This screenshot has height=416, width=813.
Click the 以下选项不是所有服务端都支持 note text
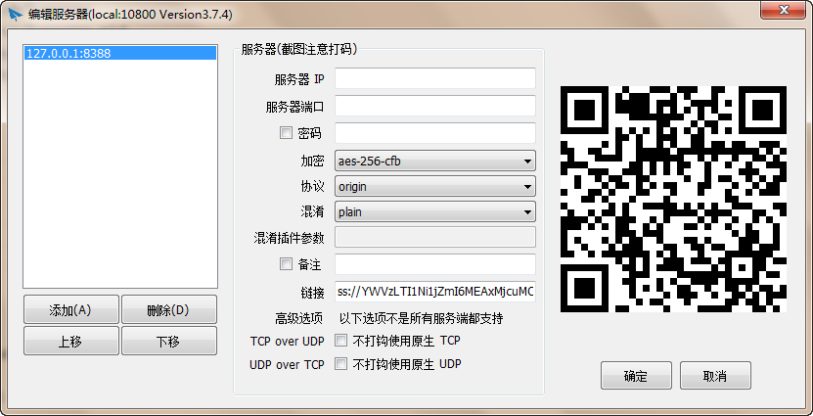click(421, 318)
